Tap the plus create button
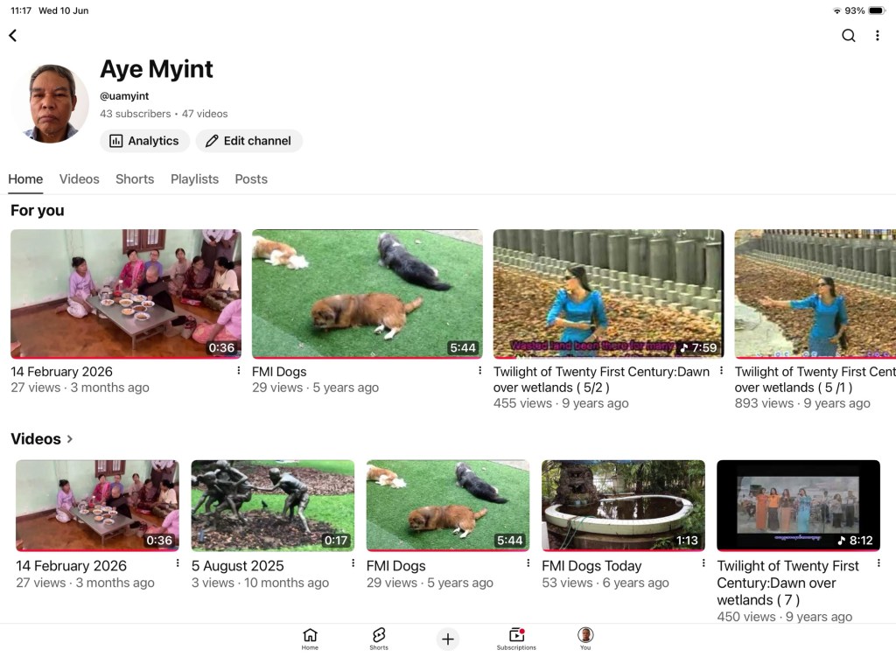 point(448,639)
